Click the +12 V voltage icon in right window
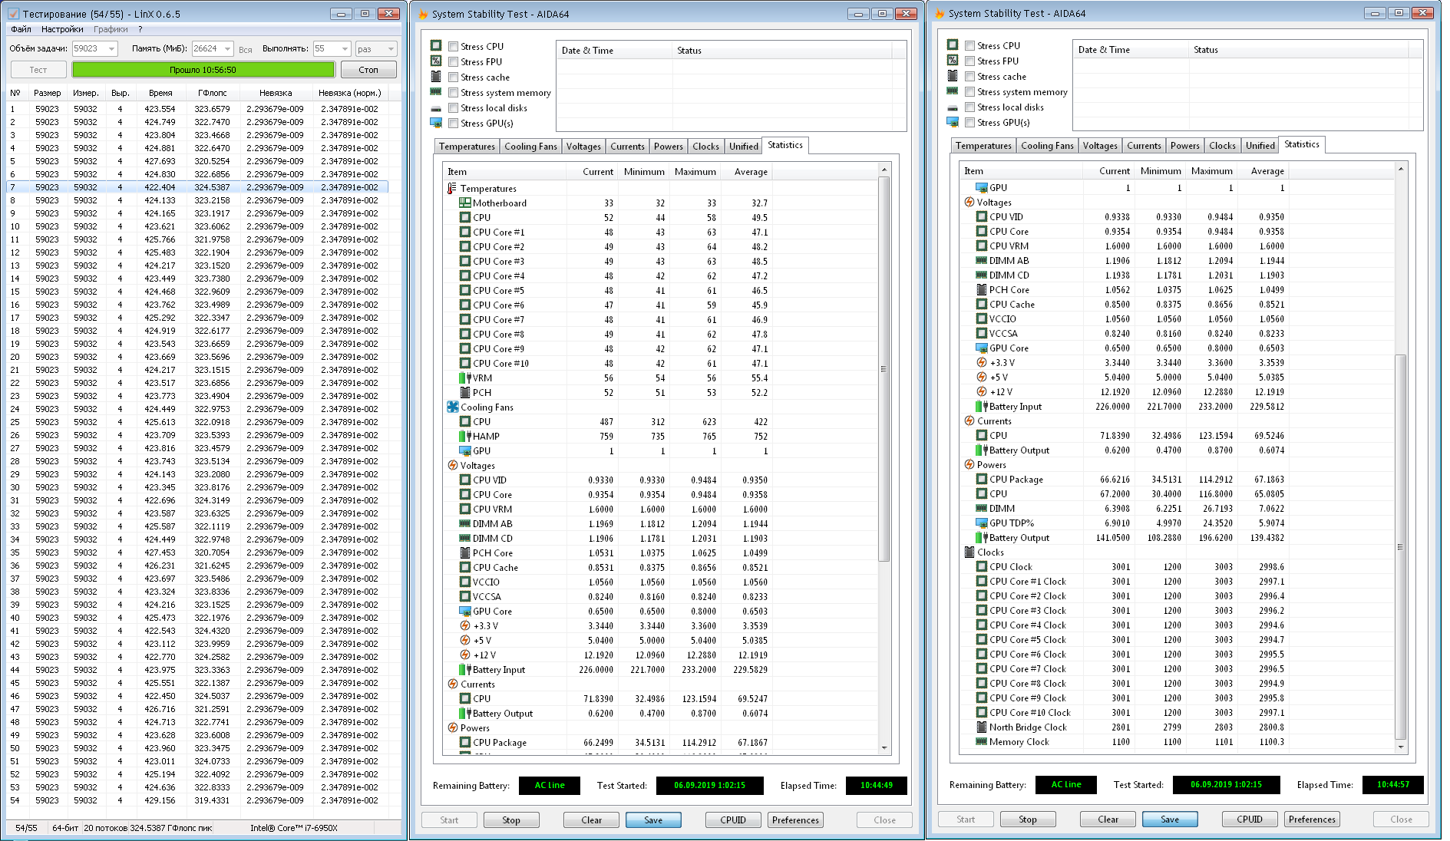Image resolution: width=1450 pixels, height=841 pixels. [981, 392]
